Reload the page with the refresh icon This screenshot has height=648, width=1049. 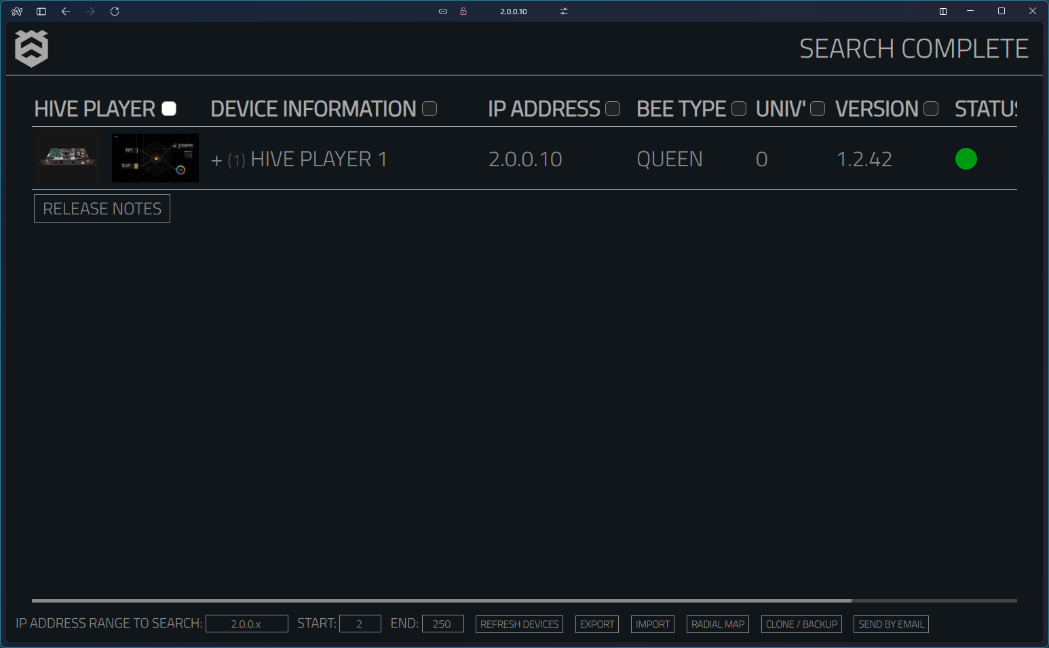pos(115,12)
